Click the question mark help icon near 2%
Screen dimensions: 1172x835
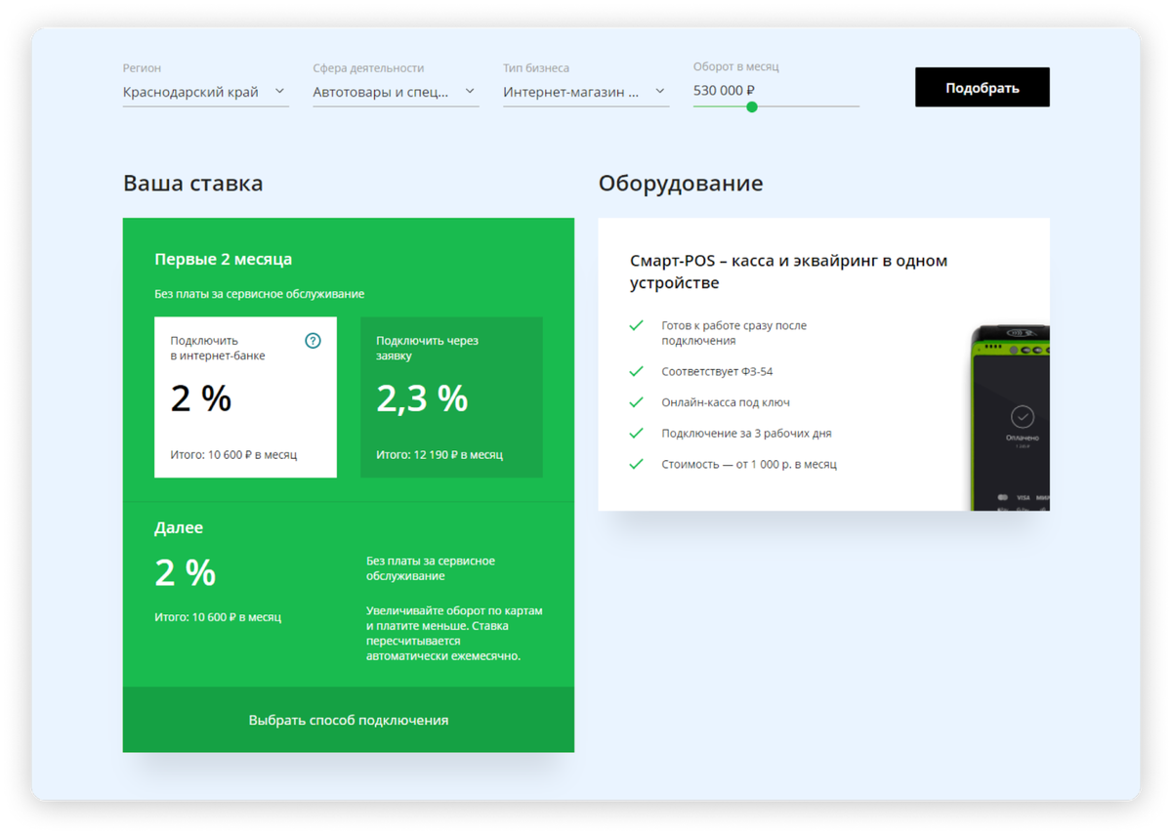(x=312, y=342)
